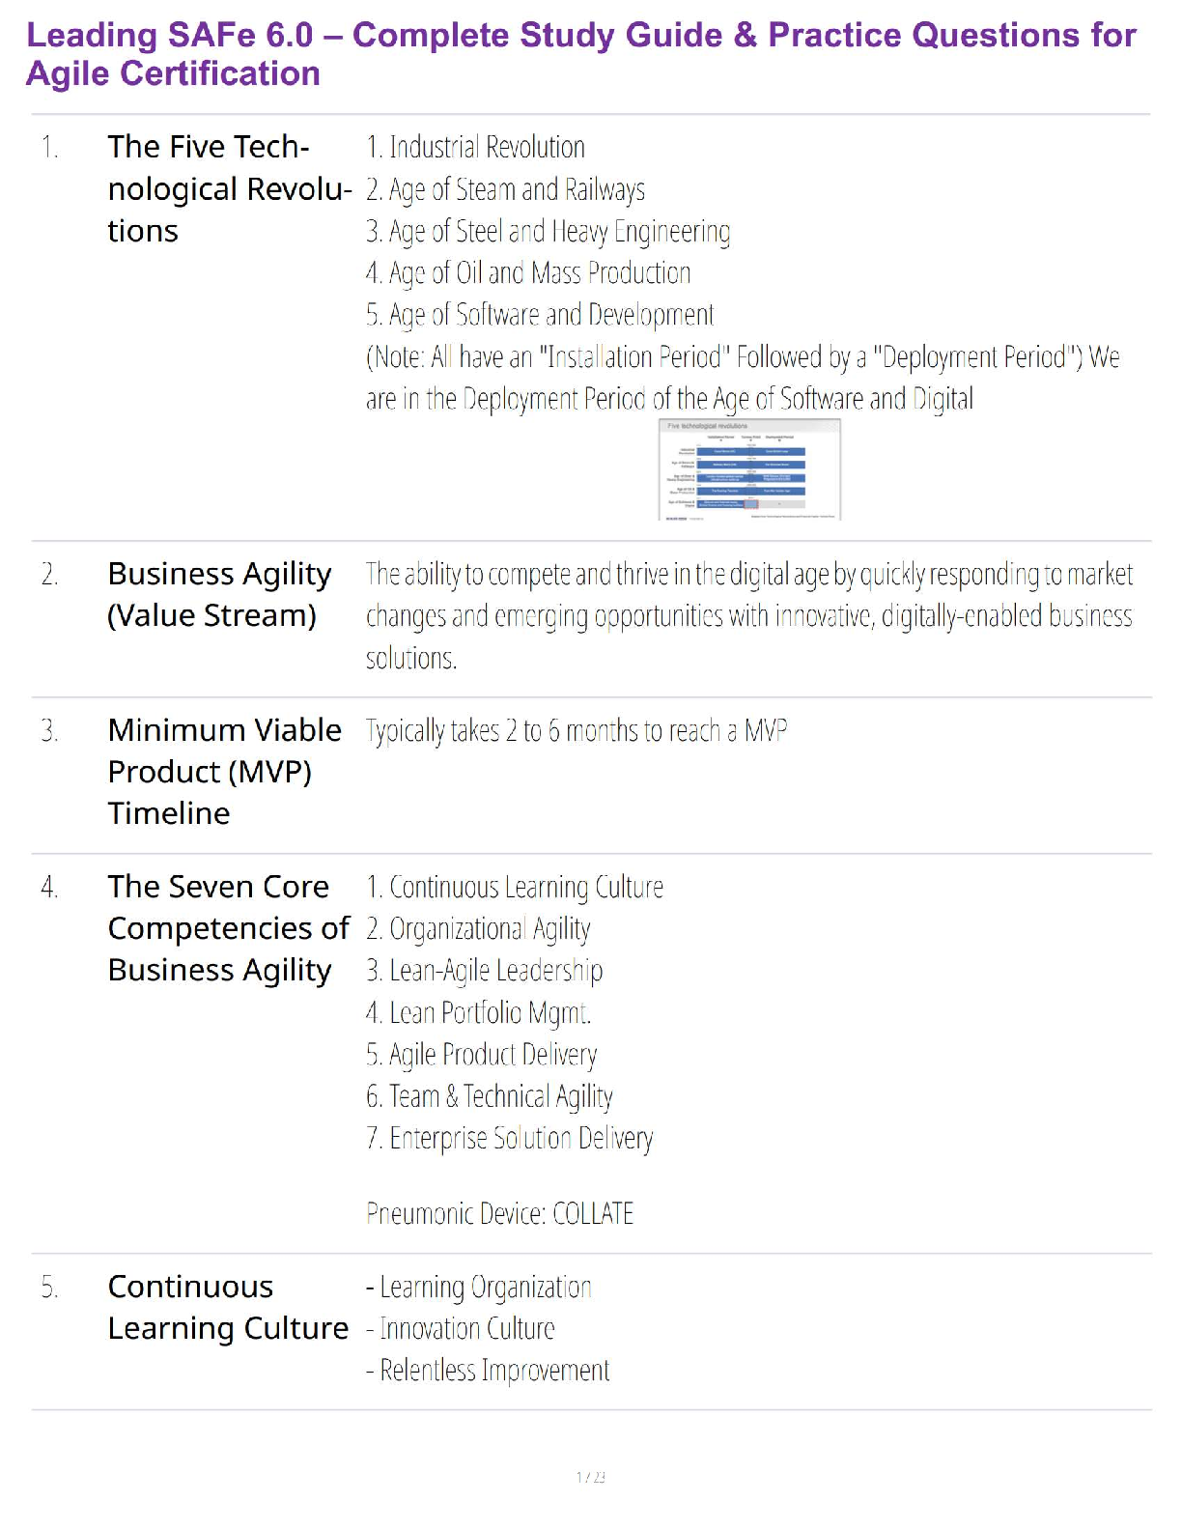Click "The Seven Core Competencies" heading
The width and height of the screenshot is (1182, 1530).
click(228, 928)
